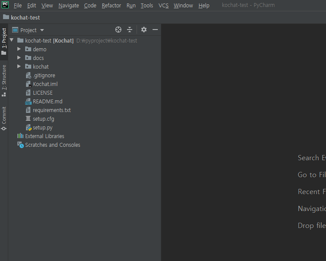Viewport: 326px width, 261px height.
Task: Toggle the 1: Project side tab
Action: [x=4, y=42]
